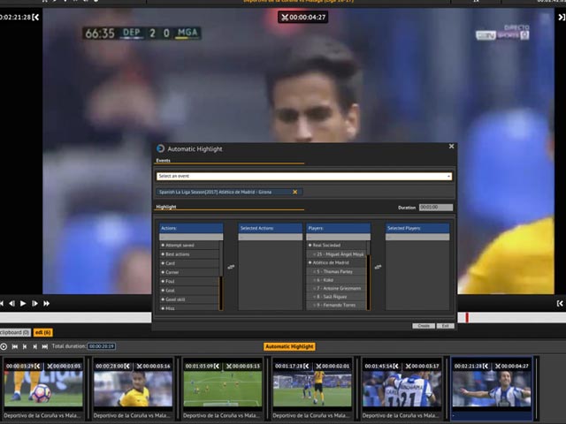566x424 pixels.
Task: Select the 'Goal' action
Action: tap(189, 291)
